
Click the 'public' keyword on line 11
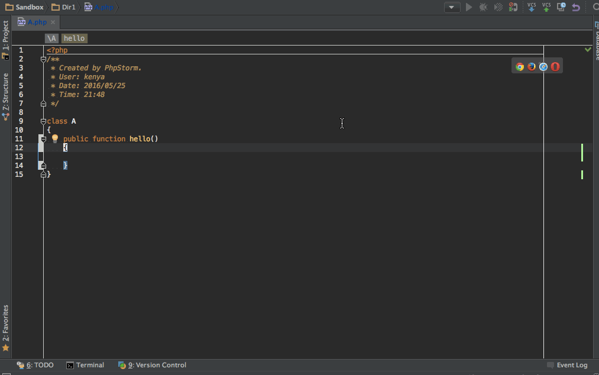pos(76,139)
